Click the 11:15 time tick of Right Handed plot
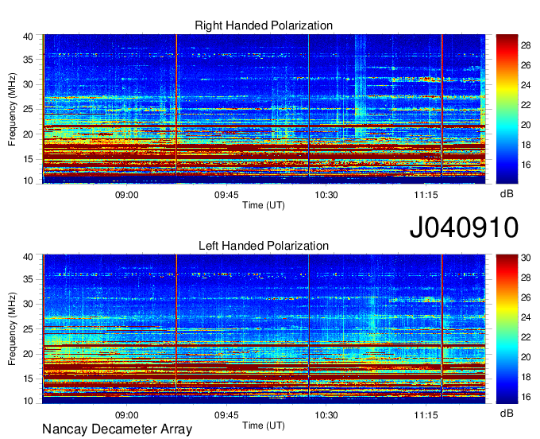Viewport: 540px width, 439px height. [x=426, y=195]
